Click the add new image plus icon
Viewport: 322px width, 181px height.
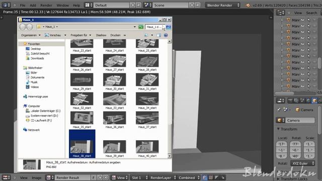(x=100, y=177)
